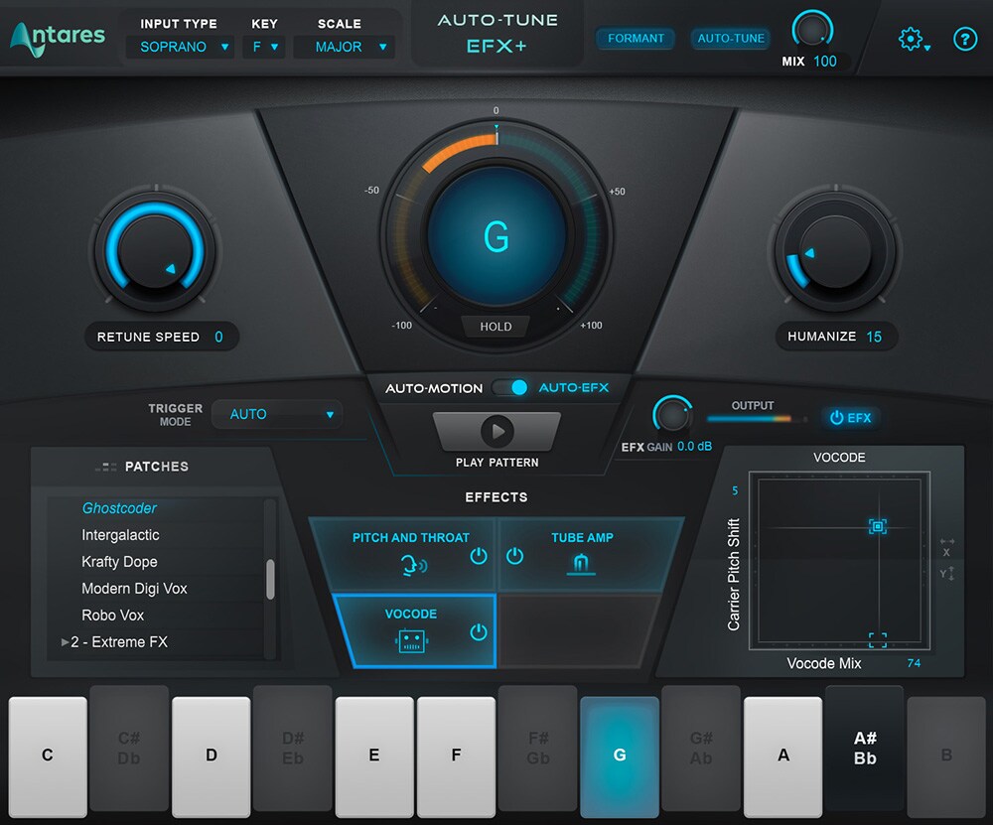Toggle the Auto-Tune button
Image resolution: width=993 pixels, height=825 pixels.
click(x=731, y=38)
